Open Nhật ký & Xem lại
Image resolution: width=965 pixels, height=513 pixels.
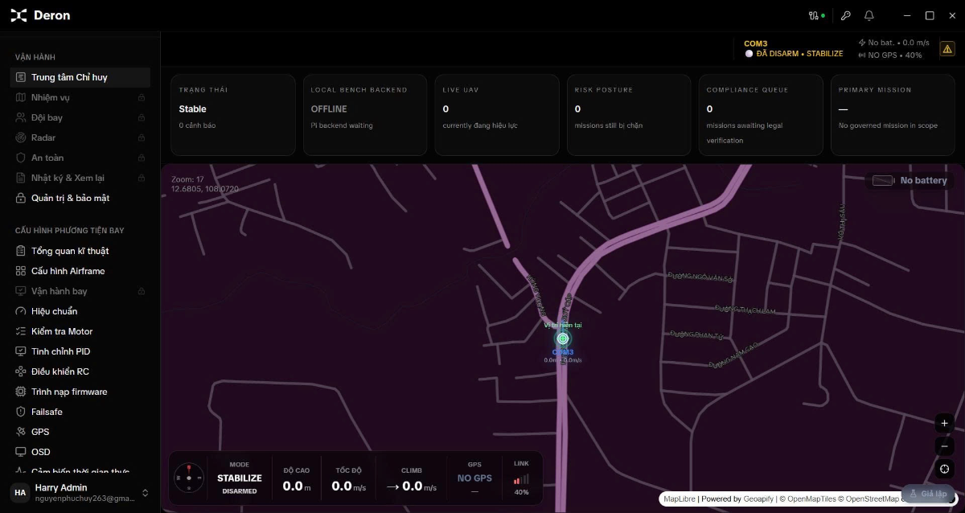80,178
